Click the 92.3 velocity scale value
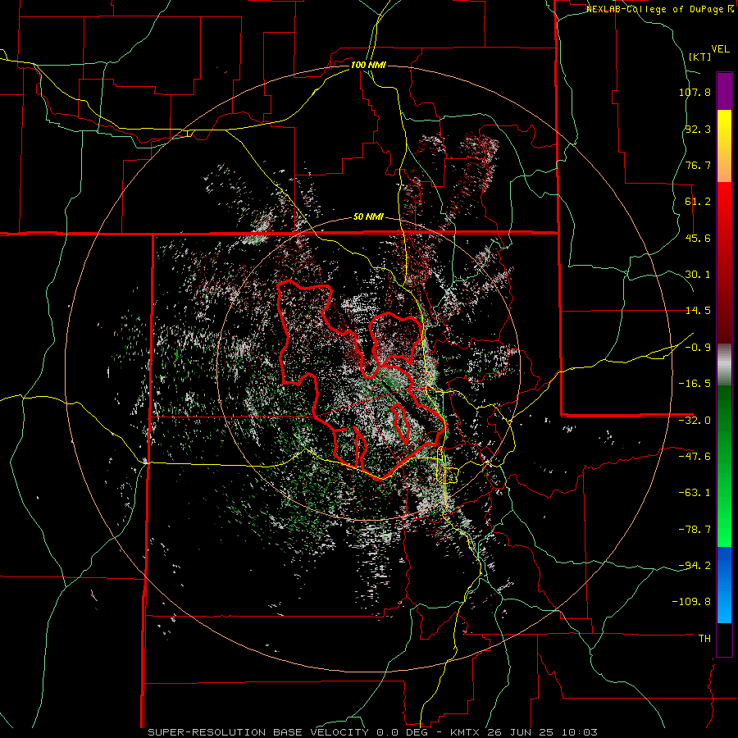Viewport: 738px width, 738px height. pos(698,129)
